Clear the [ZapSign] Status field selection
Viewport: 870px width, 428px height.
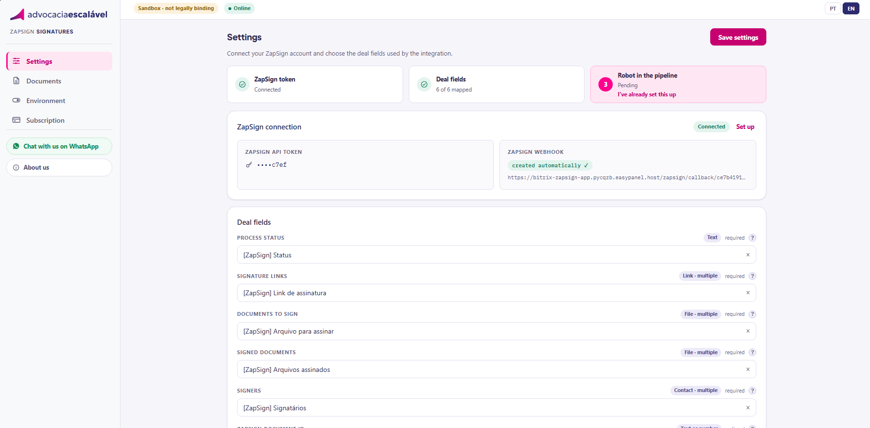pyautogui.click(x=748, y=255)
